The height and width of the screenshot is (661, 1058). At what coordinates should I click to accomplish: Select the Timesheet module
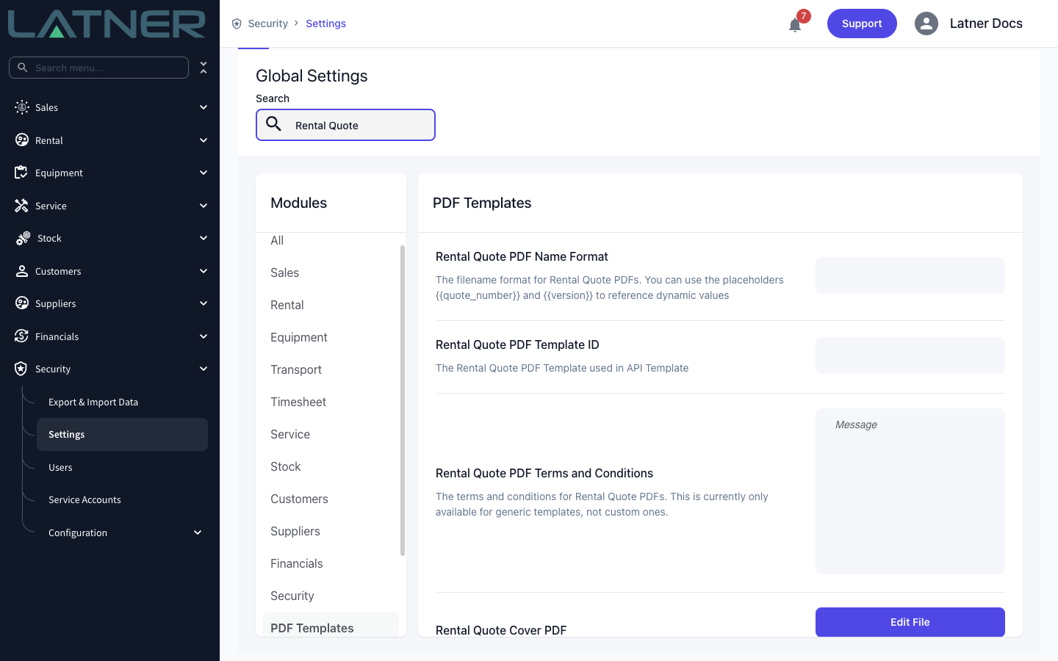click(298, 402)
